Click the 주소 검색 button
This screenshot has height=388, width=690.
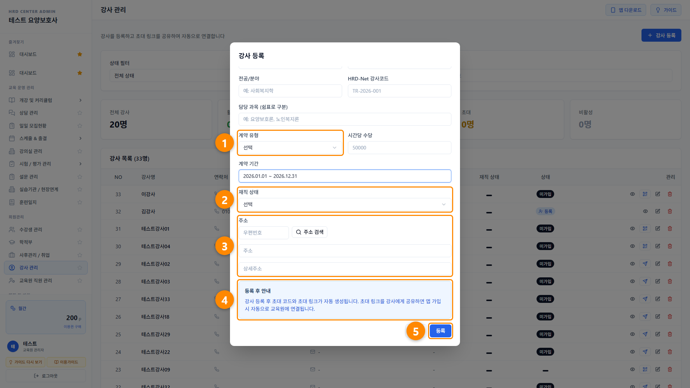point(309,232)
